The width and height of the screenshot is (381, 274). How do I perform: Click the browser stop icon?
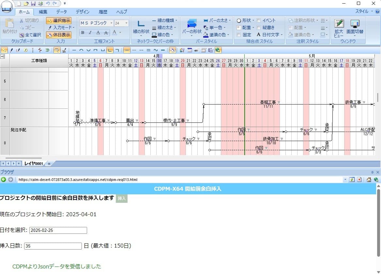coord(359,180)
